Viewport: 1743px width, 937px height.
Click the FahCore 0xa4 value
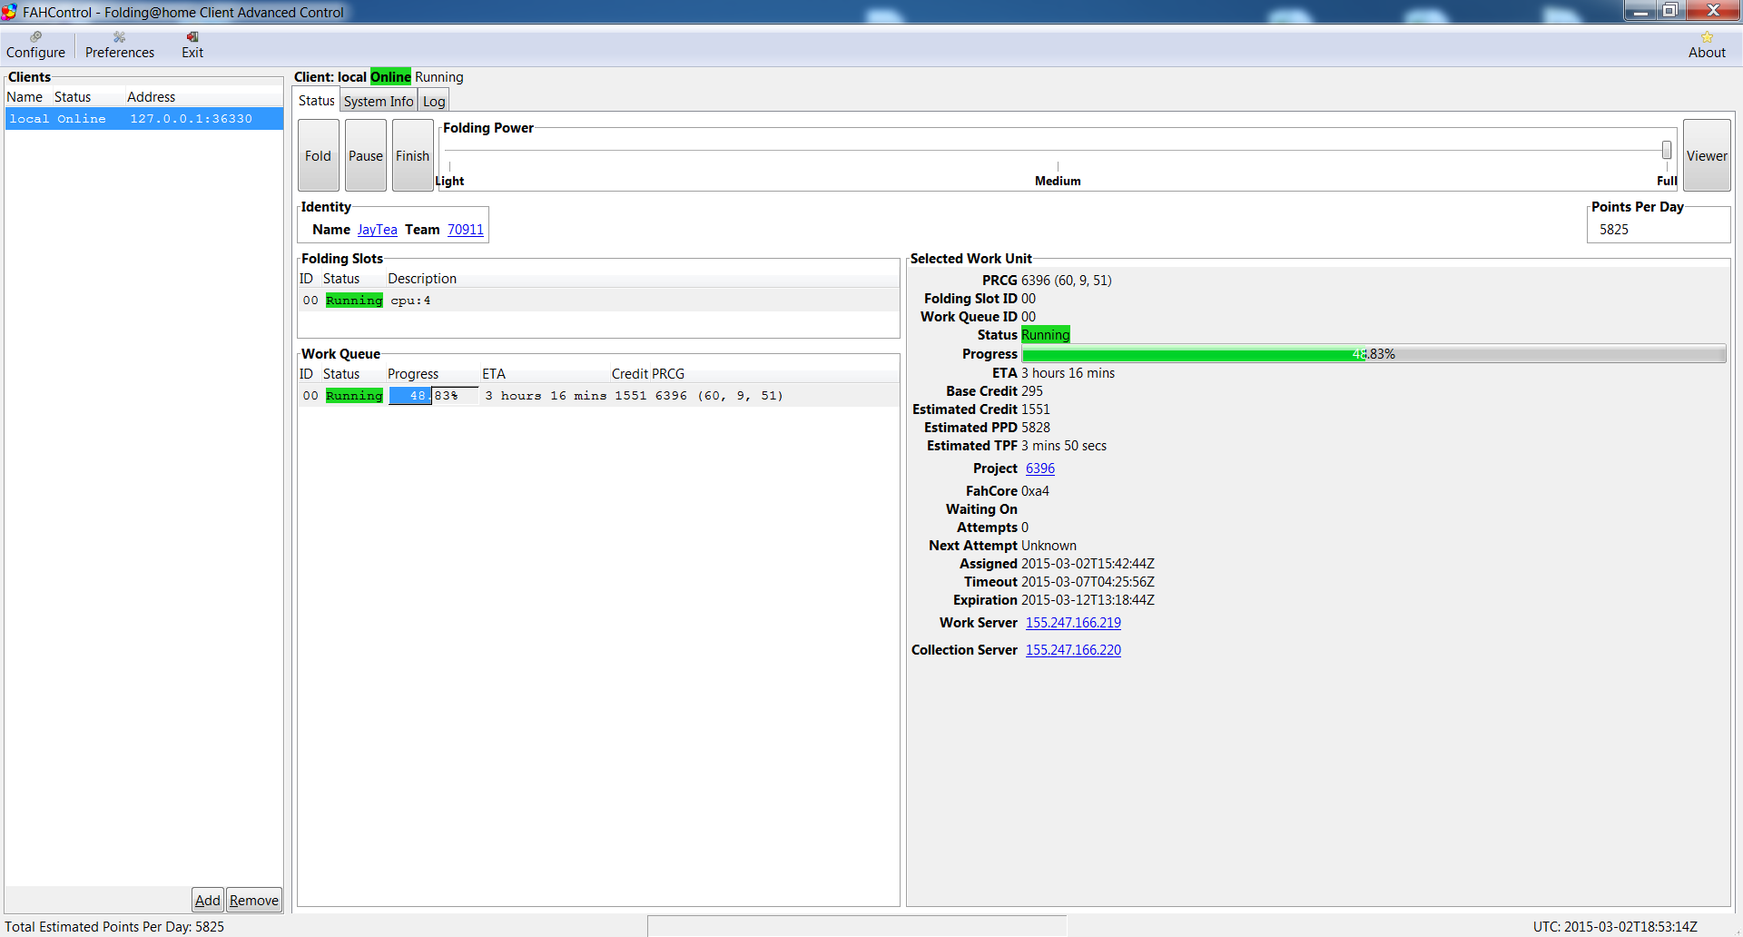point(1035,491)
